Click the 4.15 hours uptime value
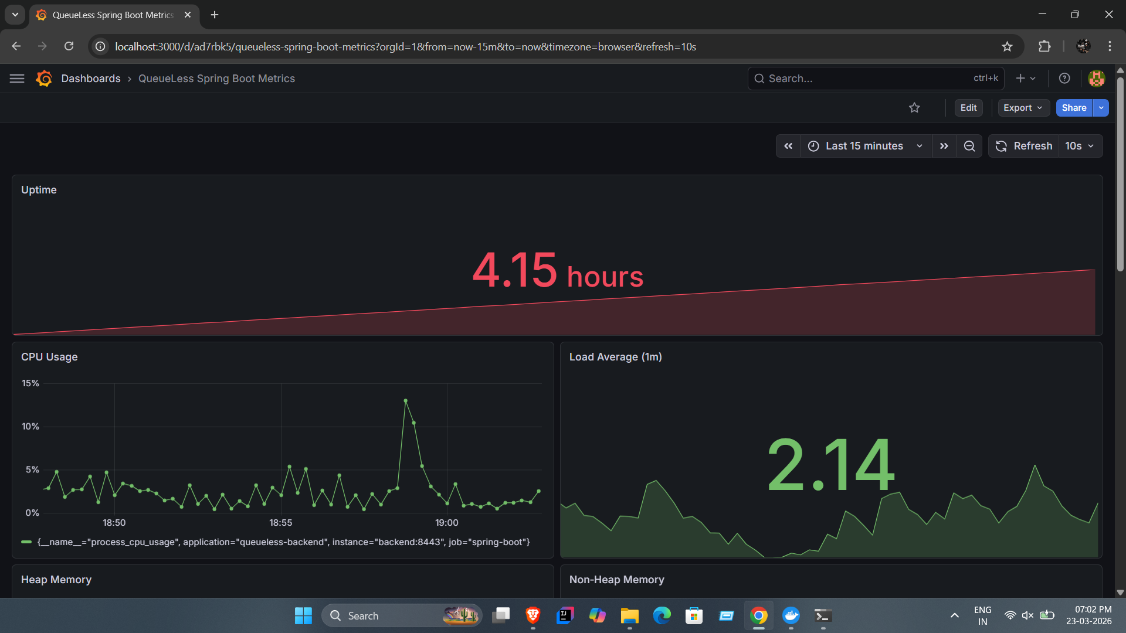 (x=558, y=271)
